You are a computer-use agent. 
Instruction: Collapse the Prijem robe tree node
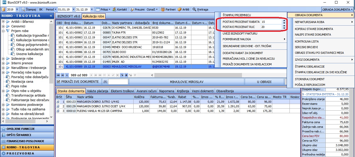(x=3, y=31)
